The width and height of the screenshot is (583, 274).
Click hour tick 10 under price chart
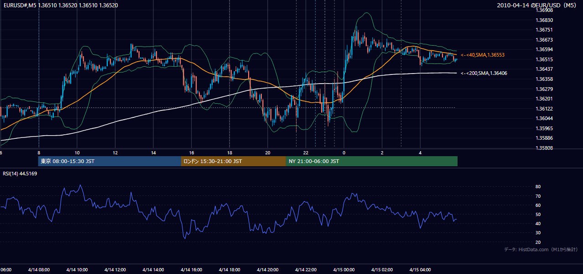(77, 153)
